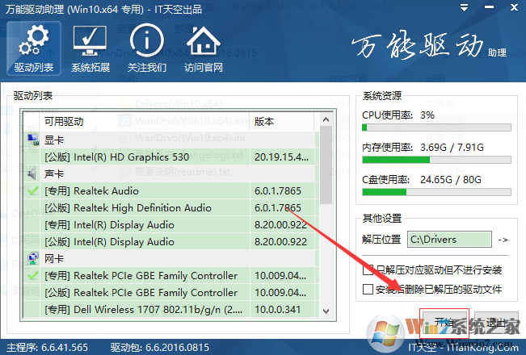The width and height of the screenshot is (526, 355).
Task: Click the 声卡 speaker icon
Action: point(32,173)
